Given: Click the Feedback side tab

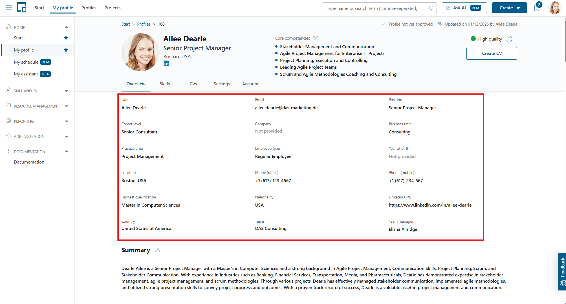Looking at the screenshot, I should click(562, 272).
